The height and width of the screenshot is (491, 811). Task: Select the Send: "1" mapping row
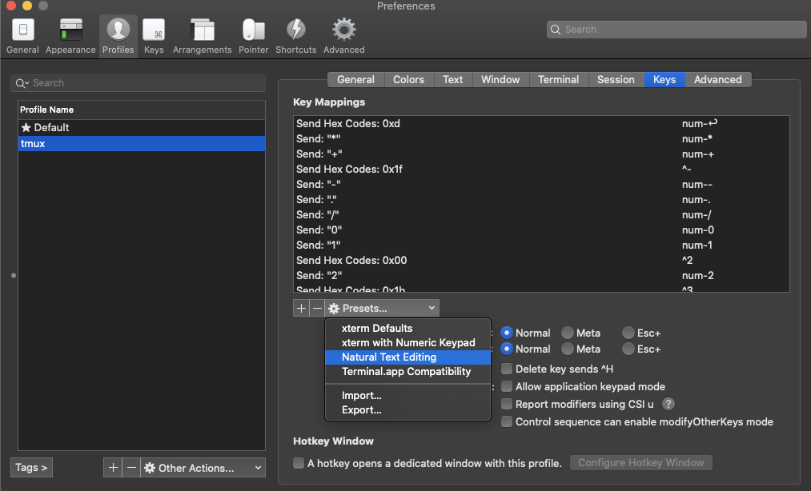click(541, 245)
